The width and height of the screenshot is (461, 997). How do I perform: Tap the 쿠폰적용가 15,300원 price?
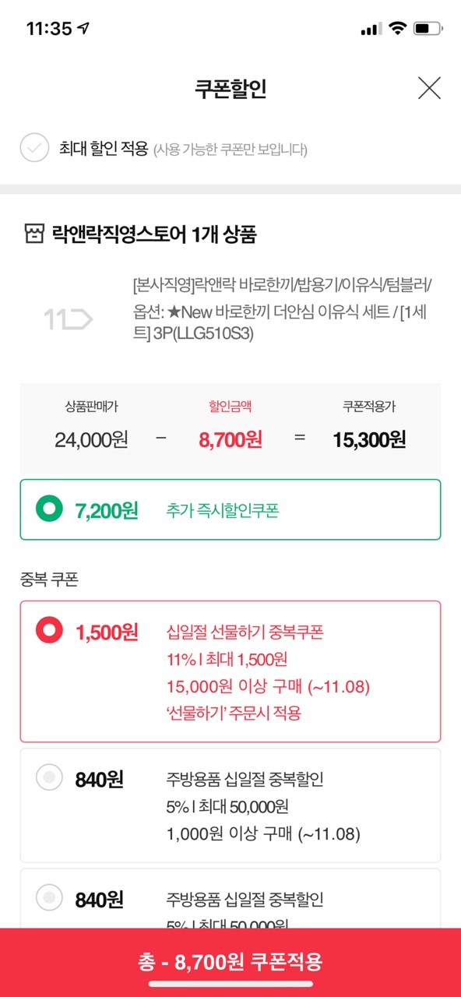tap(369, 439)
